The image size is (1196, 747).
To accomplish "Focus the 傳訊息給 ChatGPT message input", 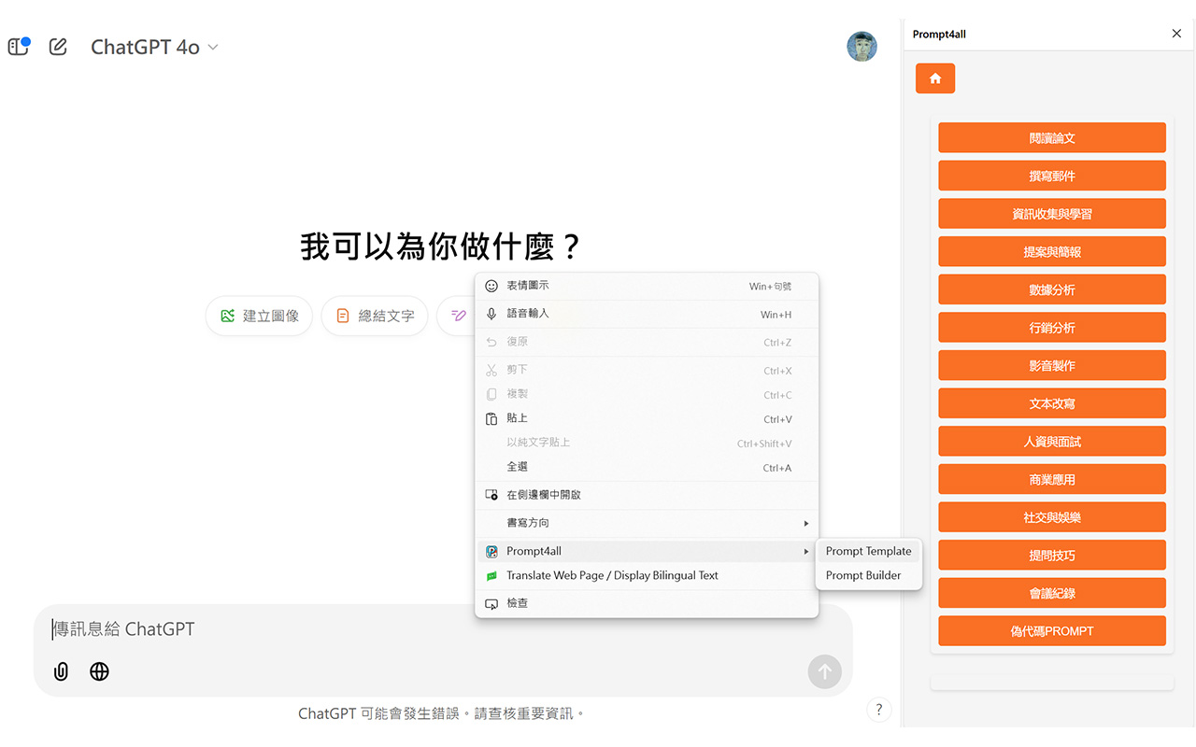I will pyautogui.click(x=443, y=629).
